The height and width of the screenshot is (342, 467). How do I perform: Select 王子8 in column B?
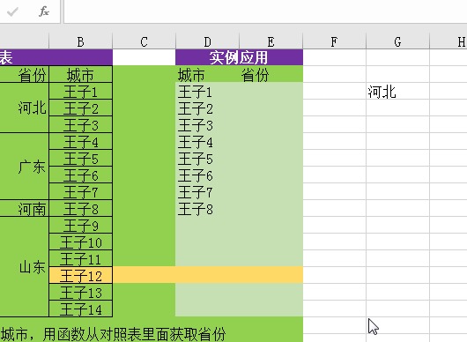(x=80, y=208)
